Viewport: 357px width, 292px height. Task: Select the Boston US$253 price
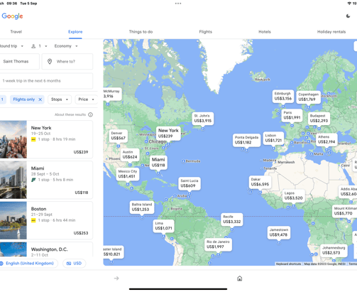(x=81, y=233)
